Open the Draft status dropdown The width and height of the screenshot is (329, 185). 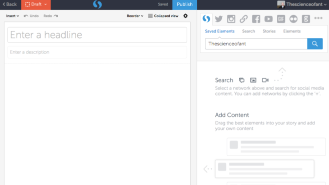(x=36, y=4)
